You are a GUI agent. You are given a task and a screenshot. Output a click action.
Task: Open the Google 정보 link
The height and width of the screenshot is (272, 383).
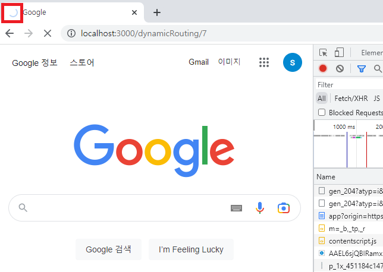coord(34,63)
